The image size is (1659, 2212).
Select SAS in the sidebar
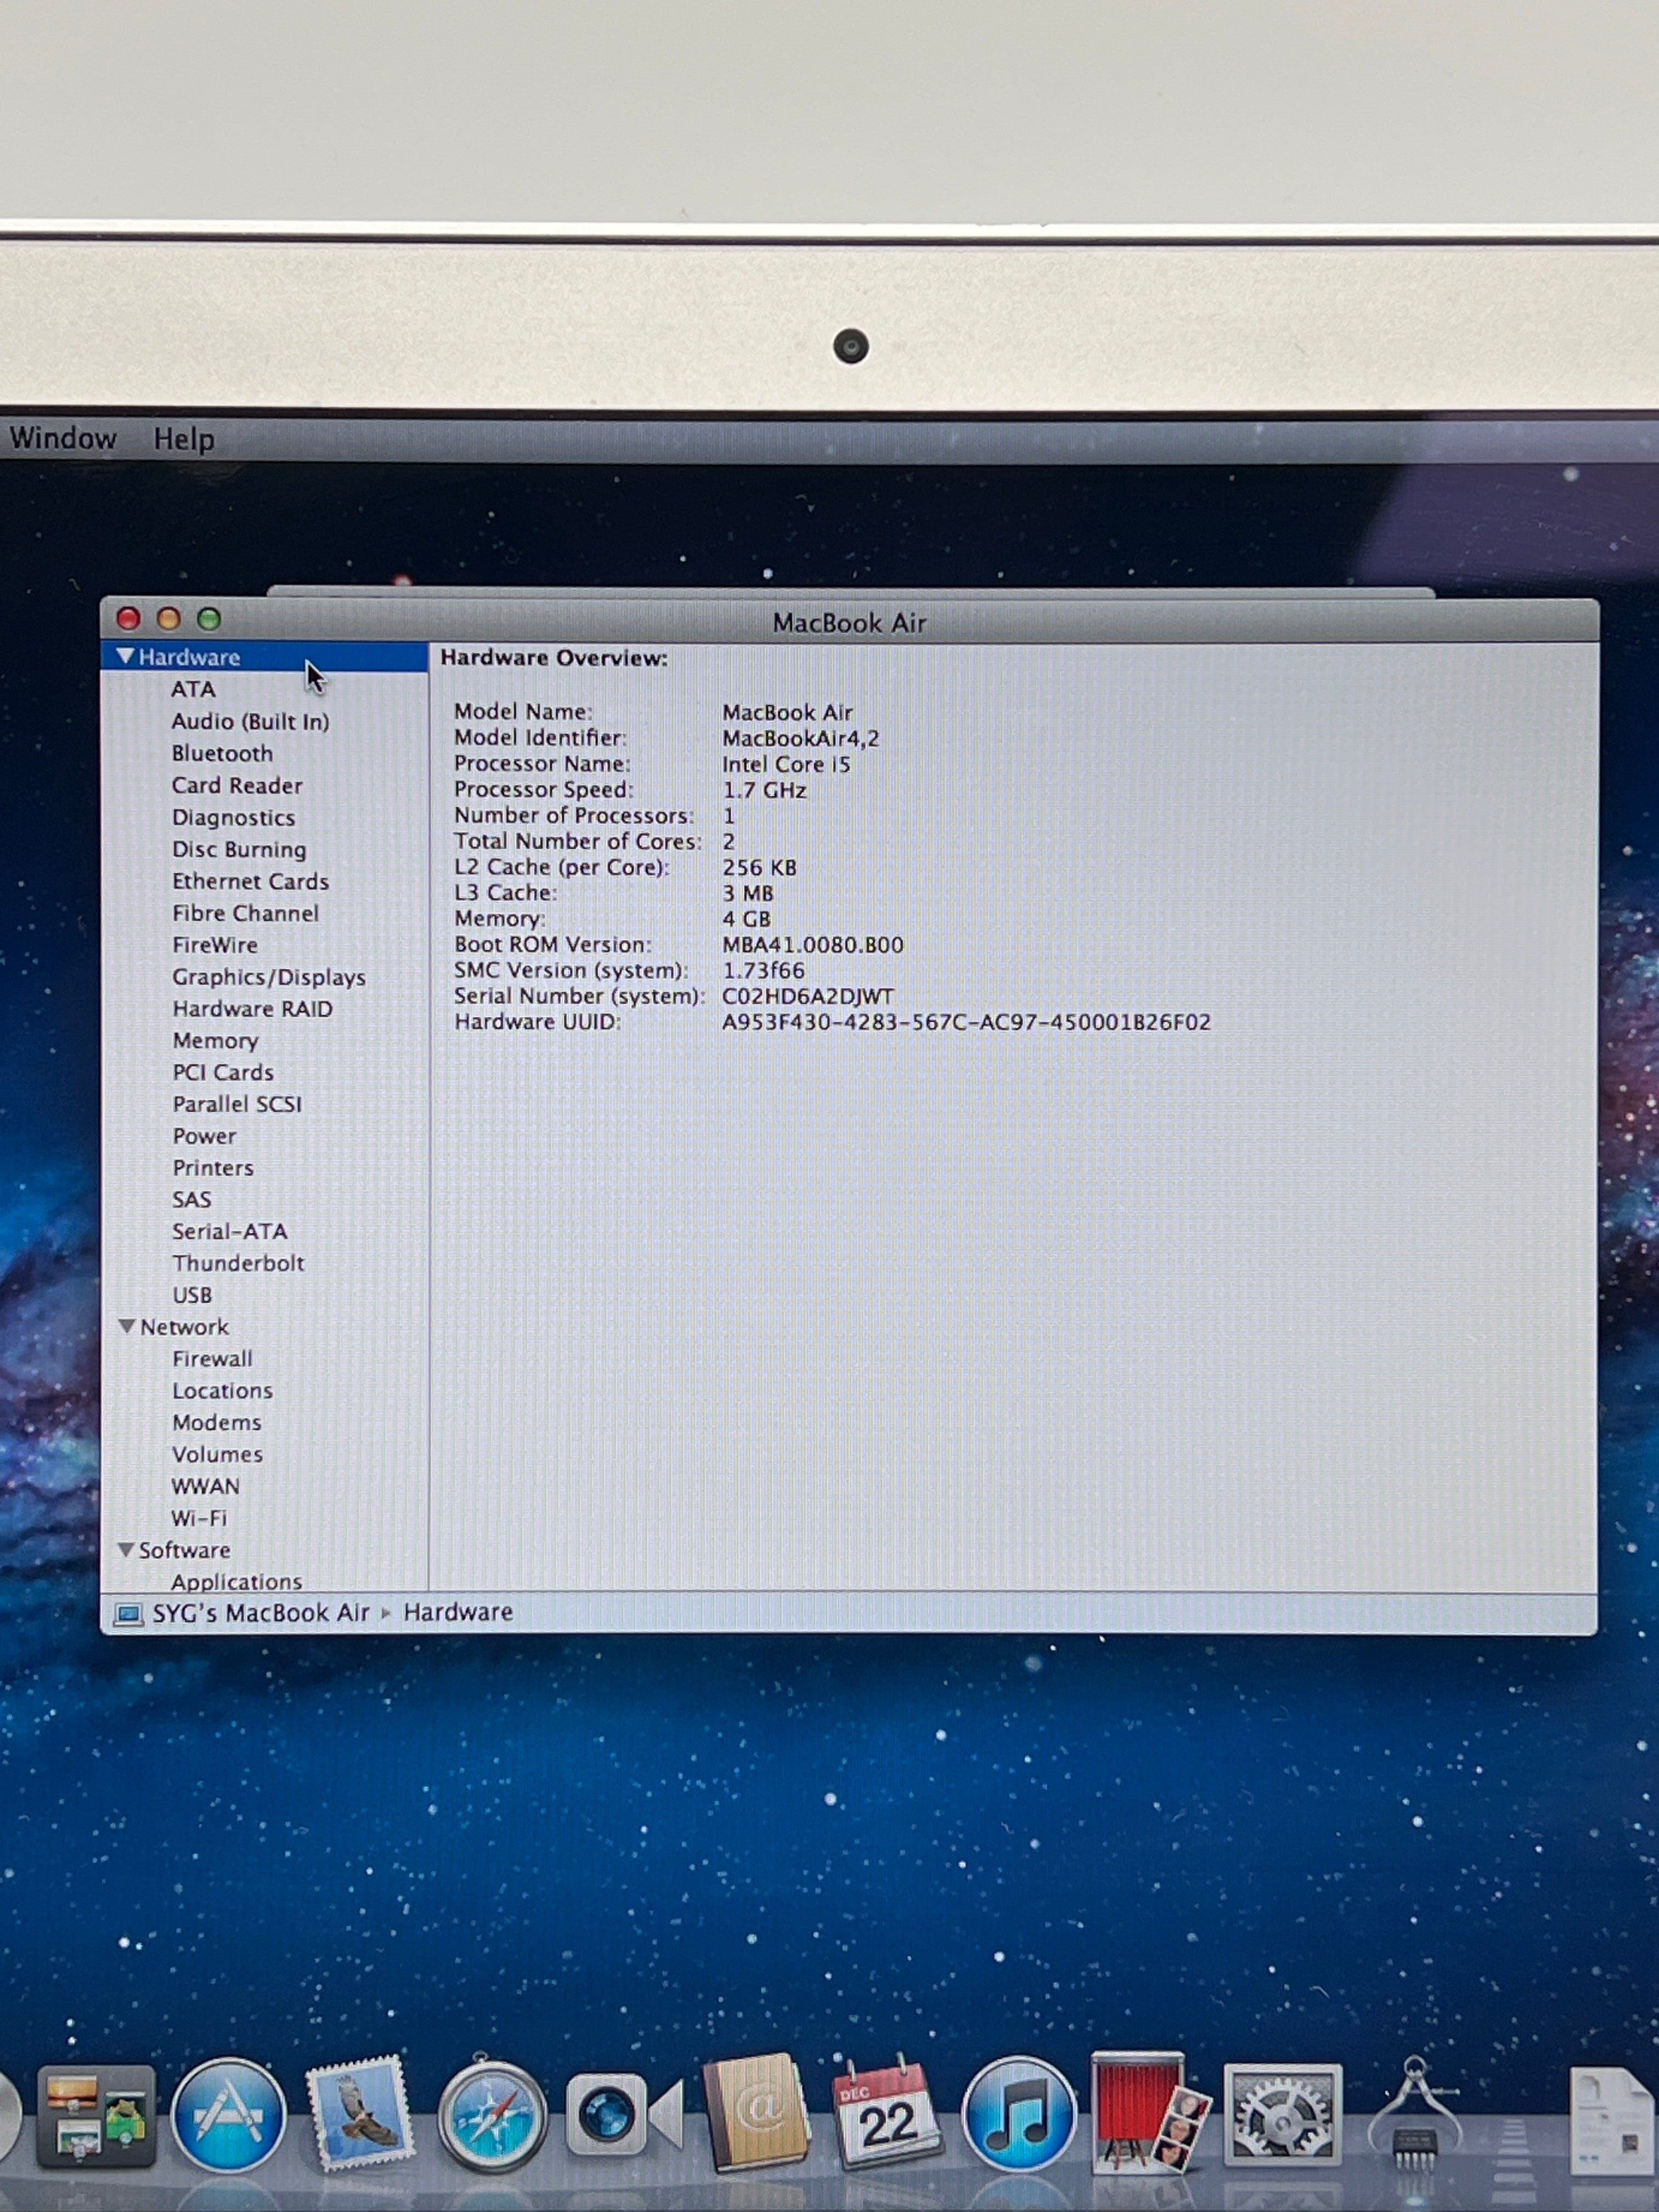(192, 1199)
